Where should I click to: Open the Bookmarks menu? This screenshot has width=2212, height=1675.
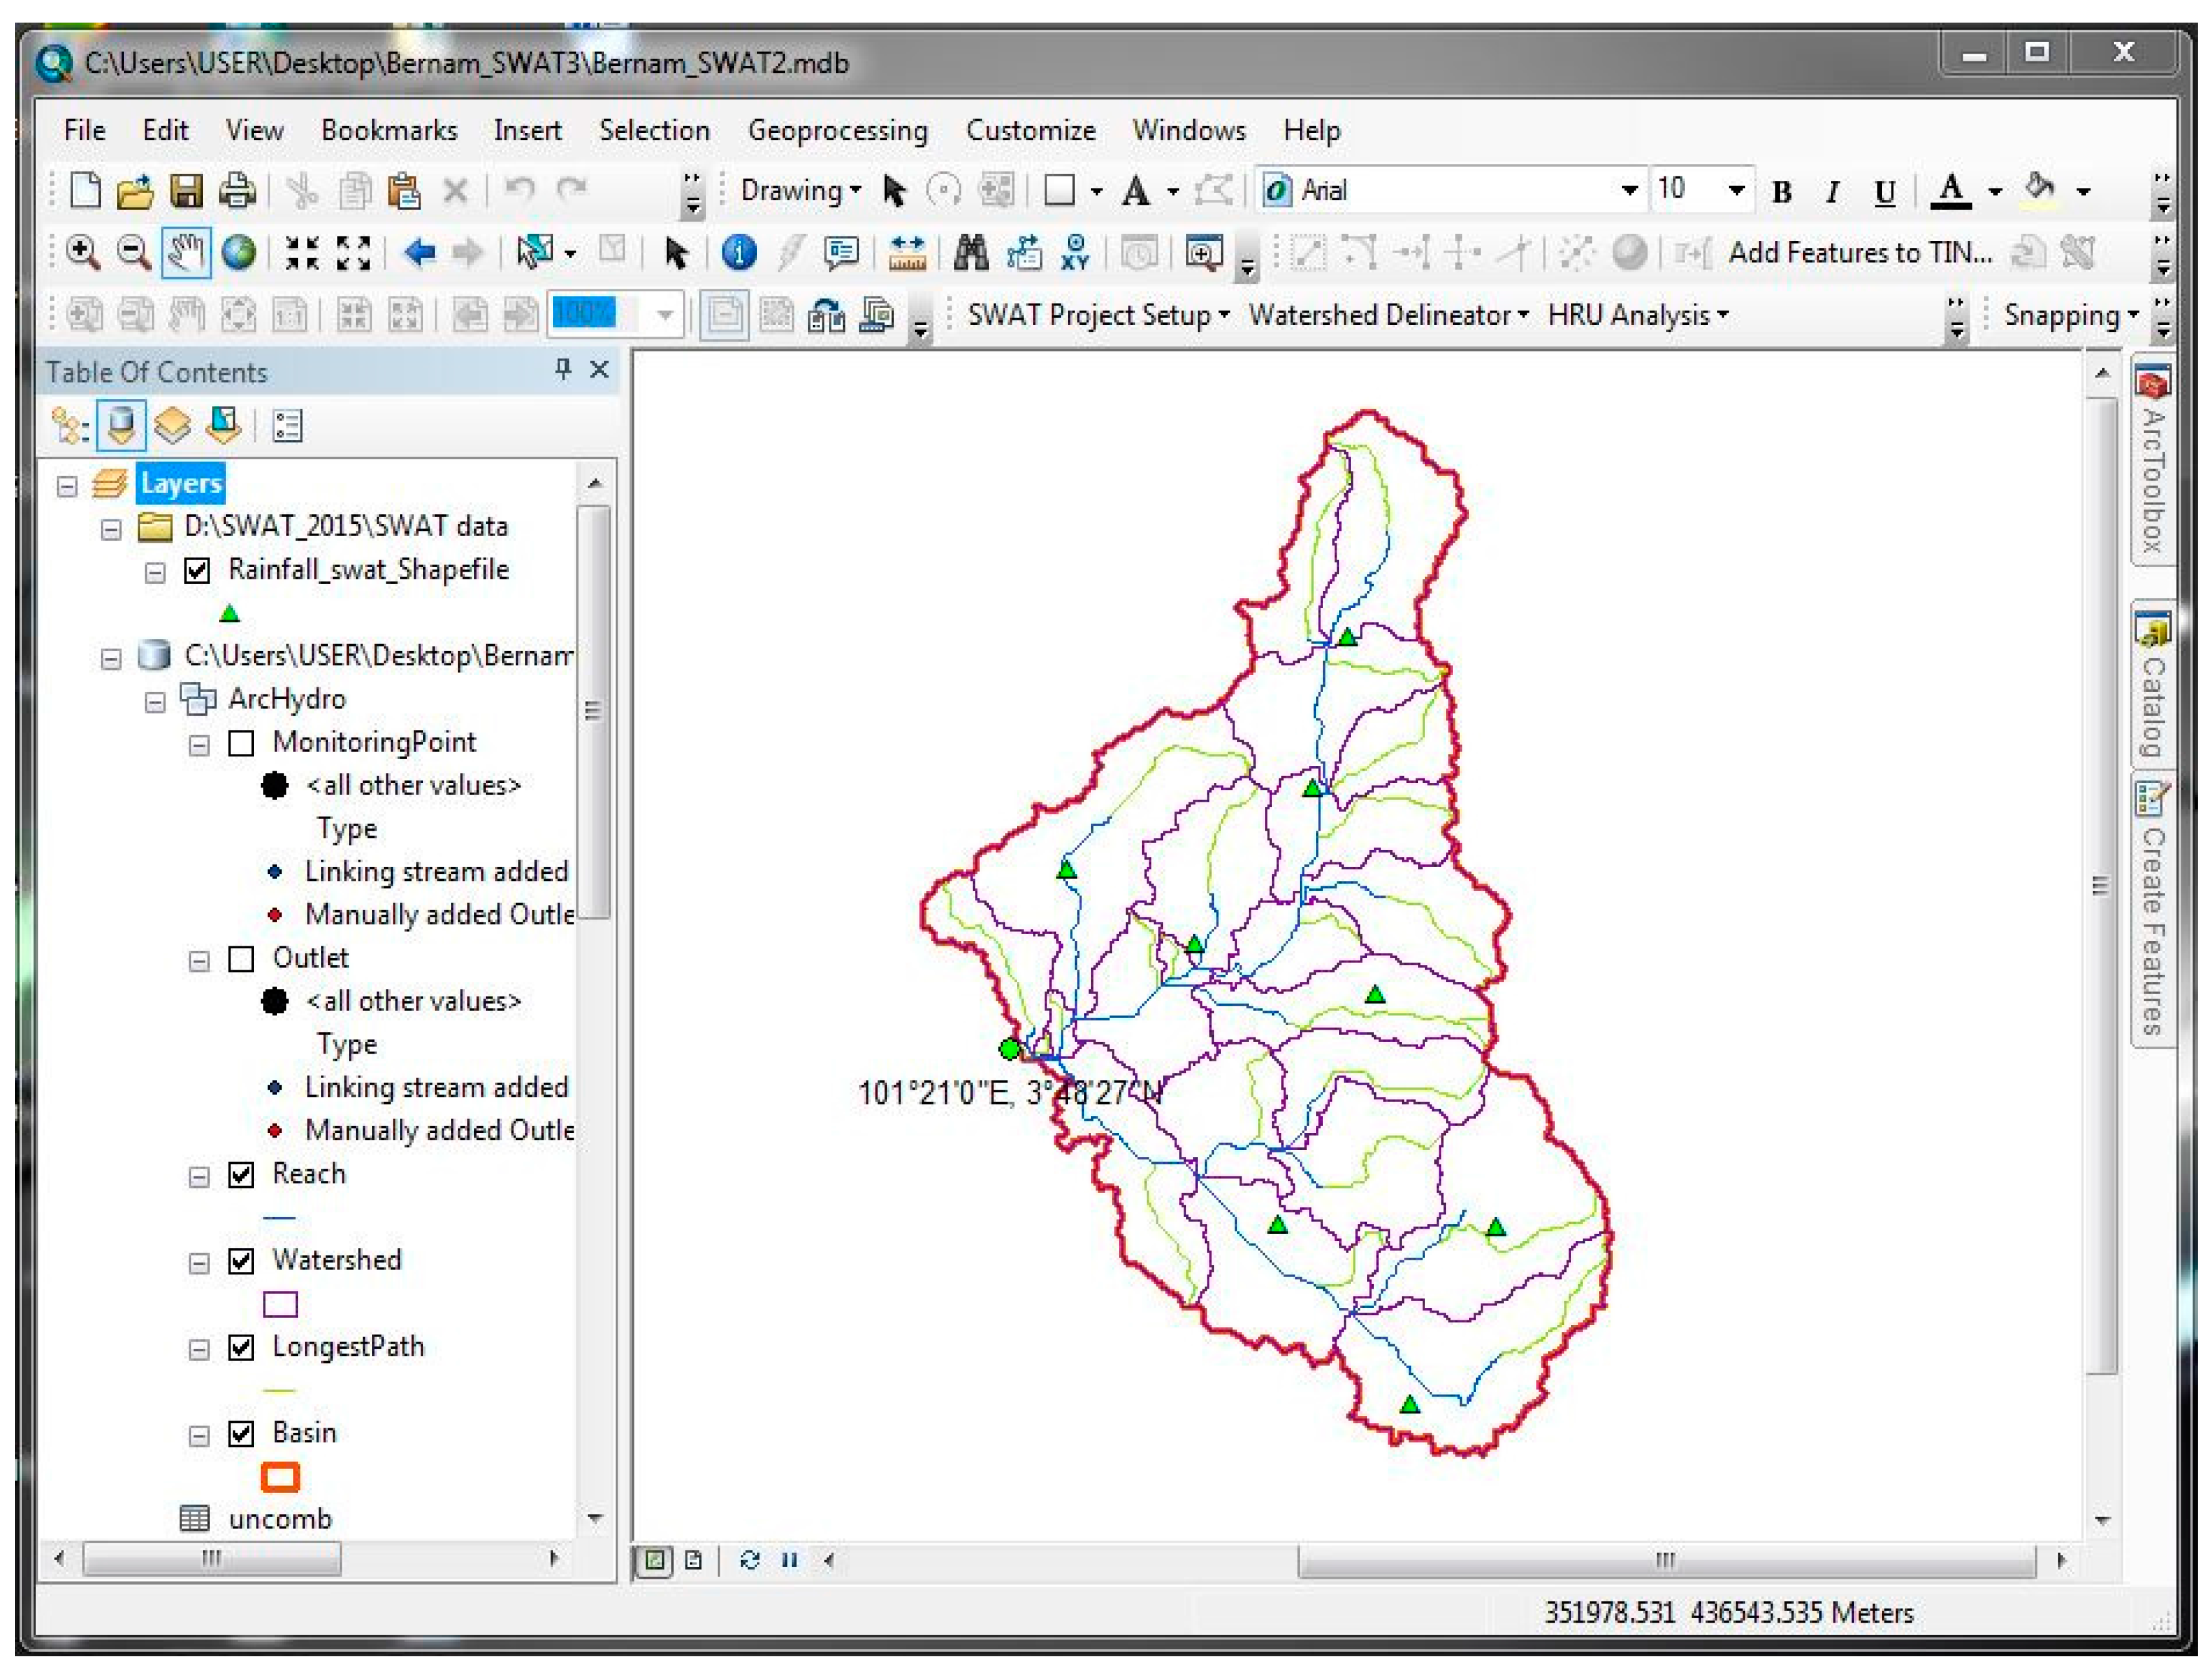click(389, 130)
